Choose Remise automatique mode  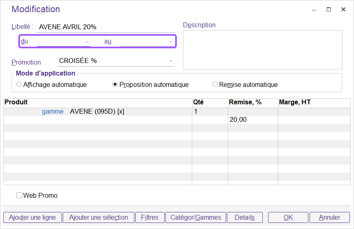point(215,85)
